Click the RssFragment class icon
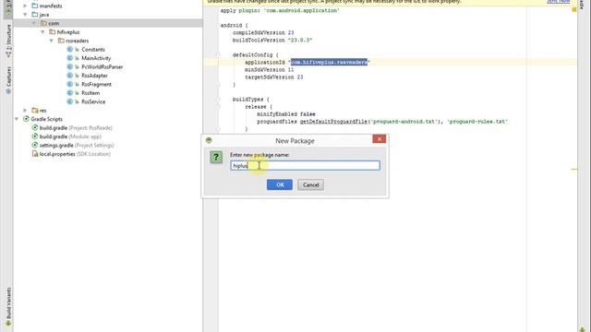This screenshot has height=332, width=591. point(70,84)
